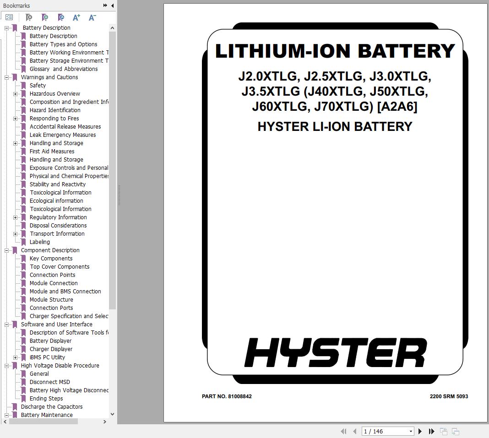The height and width of the screenshot is (438, 489).
Task: Go to the next page
Action: (x=420, y=431)
